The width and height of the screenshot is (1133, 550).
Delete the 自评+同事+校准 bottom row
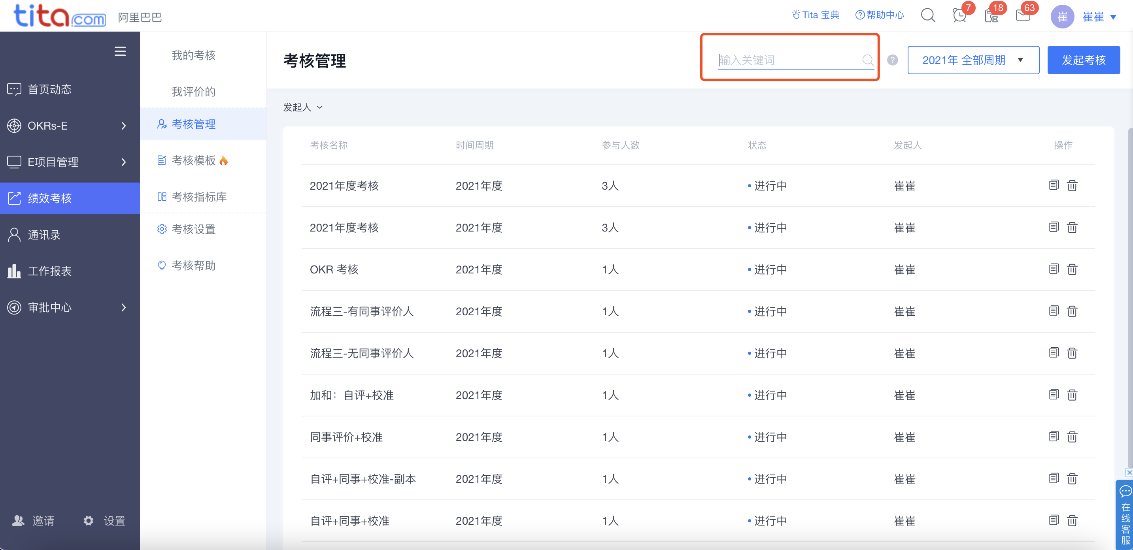click(1072, 520)
